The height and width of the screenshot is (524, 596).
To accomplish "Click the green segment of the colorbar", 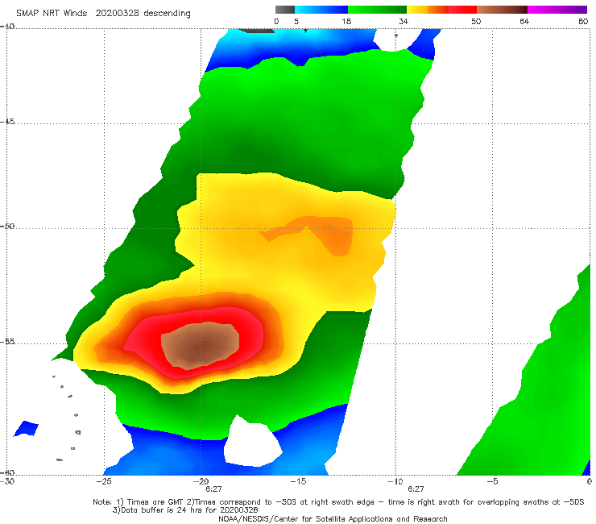I will click(x=378, y=10).
